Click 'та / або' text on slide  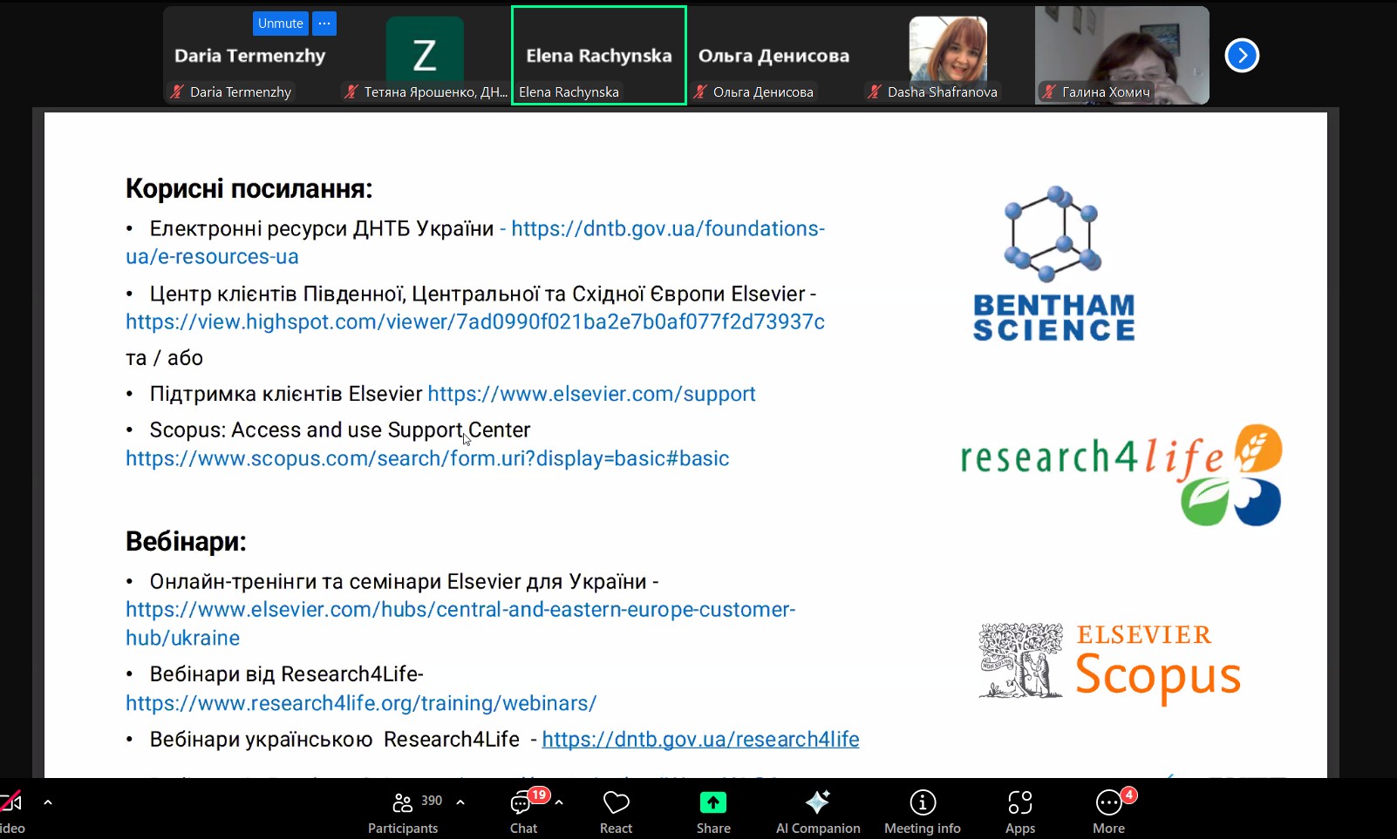tap(164, 358)
